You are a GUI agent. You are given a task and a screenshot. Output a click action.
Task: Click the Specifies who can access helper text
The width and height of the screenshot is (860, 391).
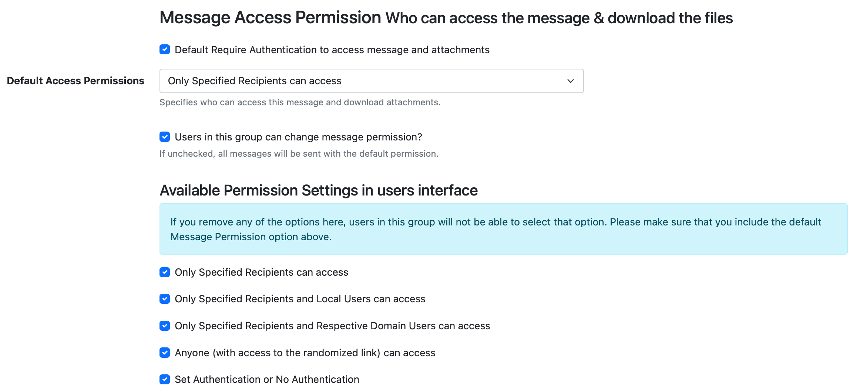pos(300,102)
